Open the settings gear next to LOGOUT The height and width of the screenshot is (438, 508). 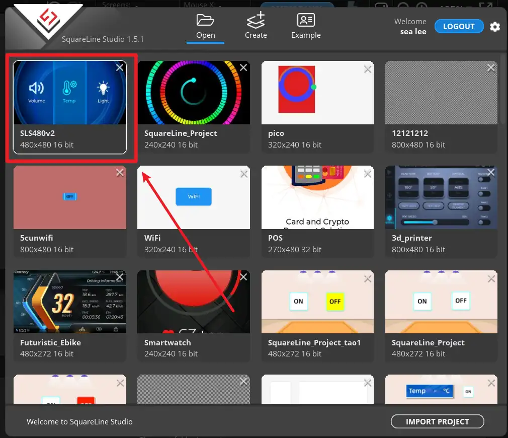[x=495, y=27]
